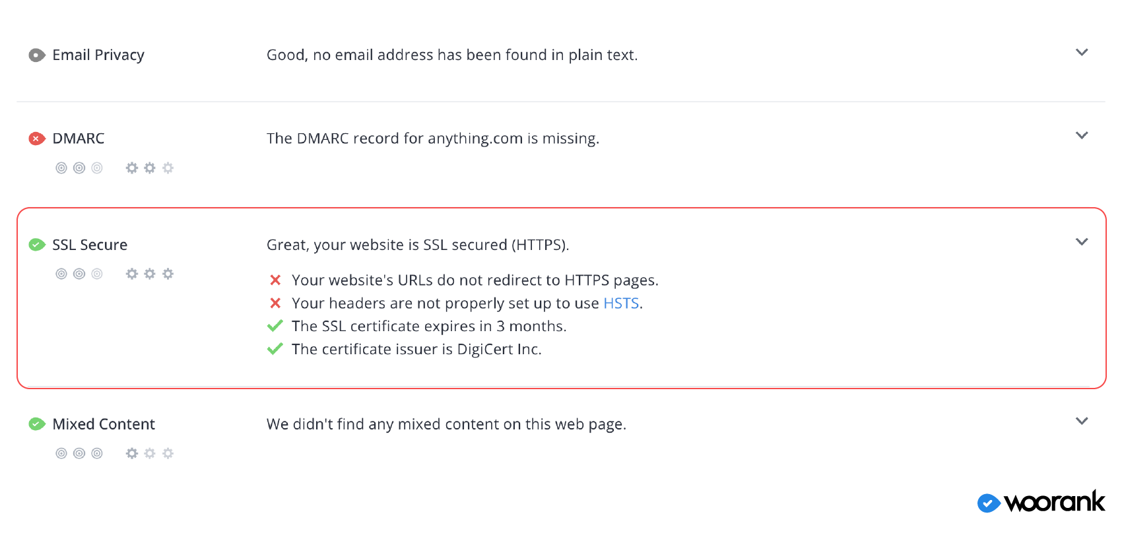Click the SSL Secure heading
This screenshot has width=1122, height=533.
(90, 245)
